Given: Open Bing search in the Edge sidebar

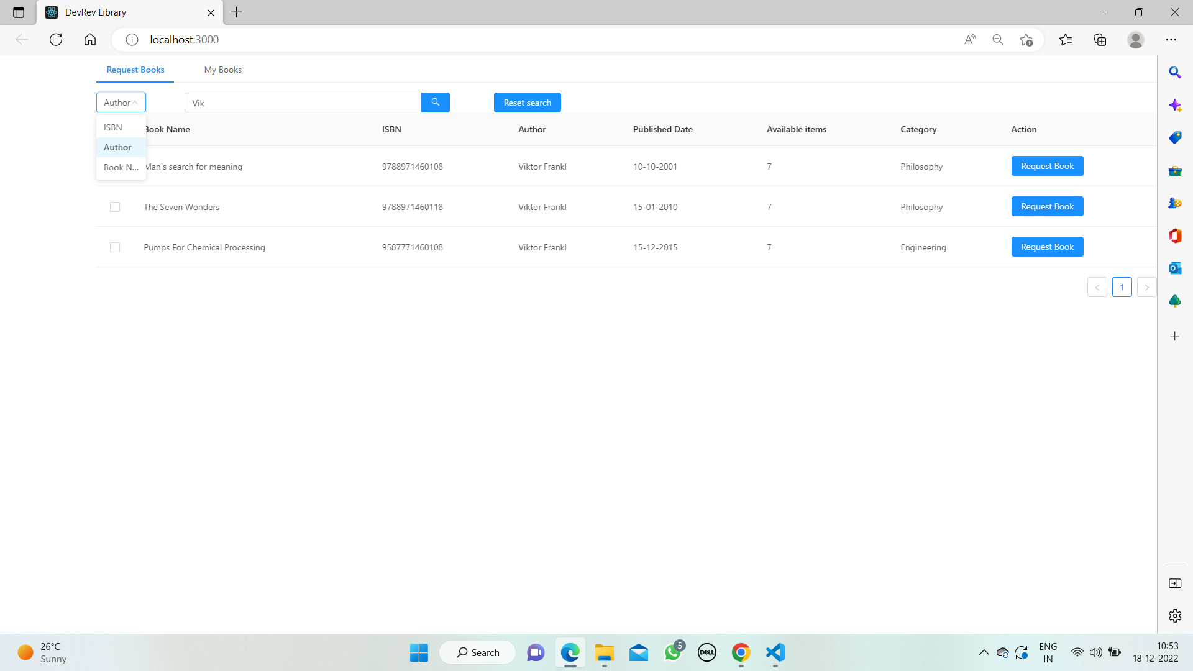Looking at the screenshot, I should pyautogui.click(x=1175, y=73).
